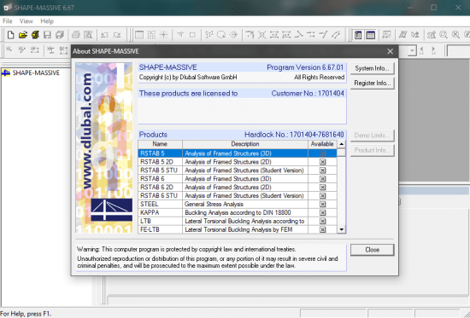The width and height of the screenshot is (470, 318).
Task: Toggle Available checkbox for RSTAB 6 STU
Action: (322, 195)
